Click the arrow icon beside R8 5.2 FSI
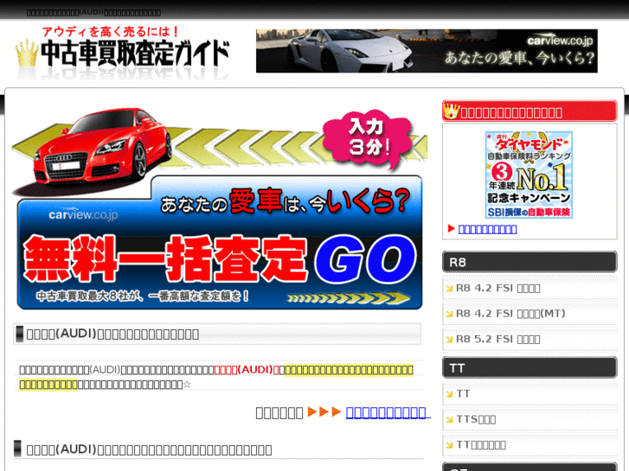This screenshot has height=471, width=629. [450, 340]
